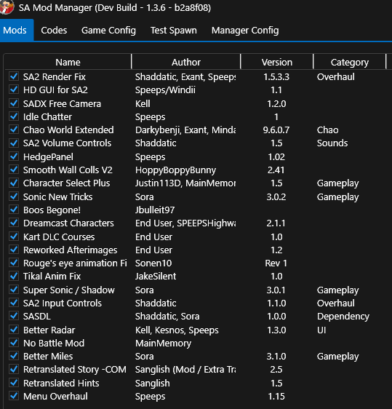Disable Smooth Wall Colls V2 checkbox

tap(14, 170)
